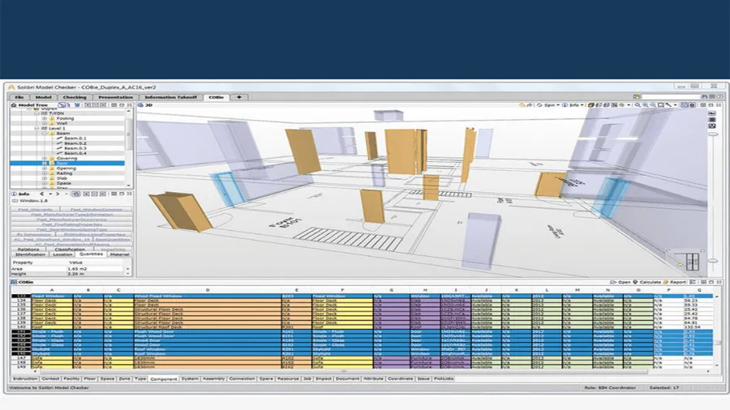Select the Type sheet tab
The height and width of the screenshot is (410, 730).
[x=140, y=379]
